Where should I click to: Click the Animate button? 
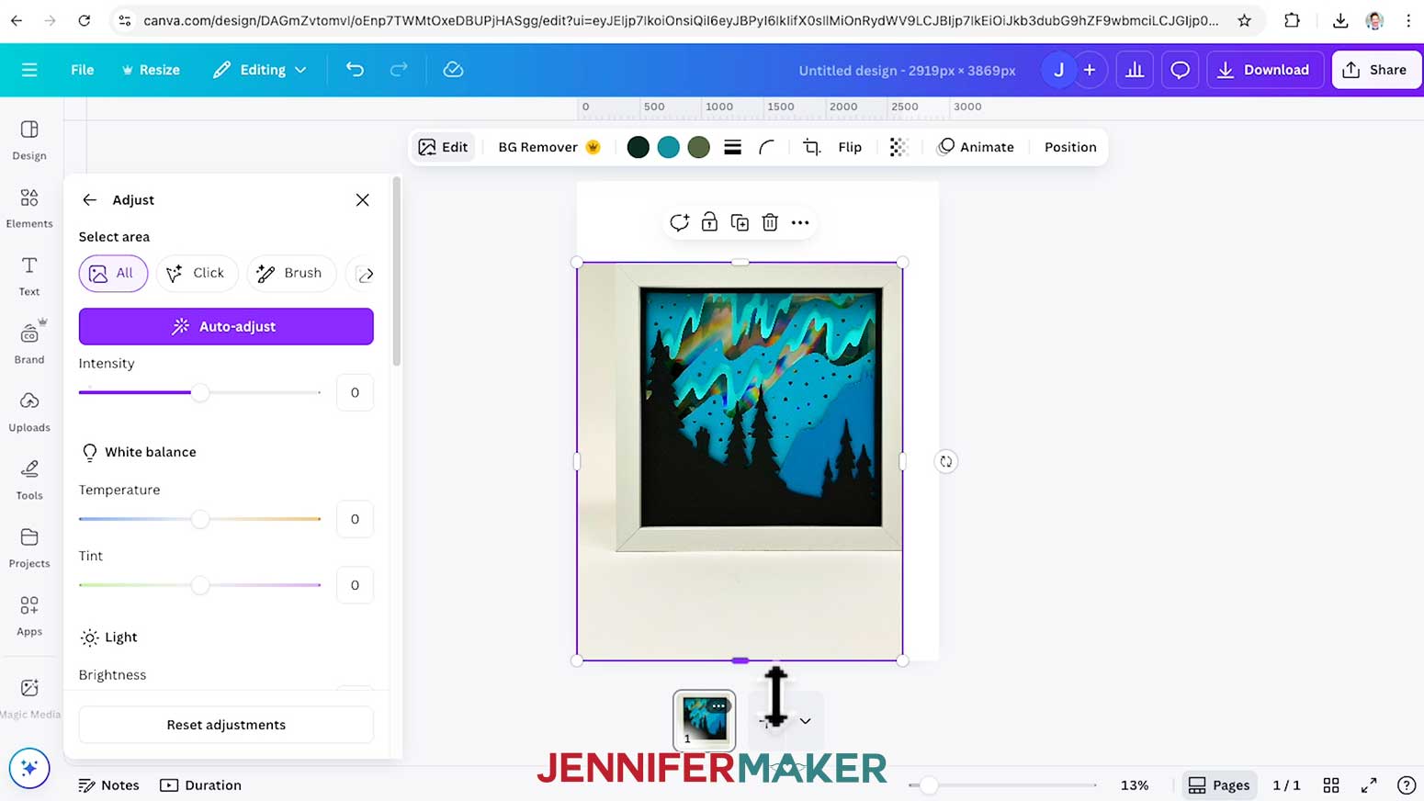(976, 147)
